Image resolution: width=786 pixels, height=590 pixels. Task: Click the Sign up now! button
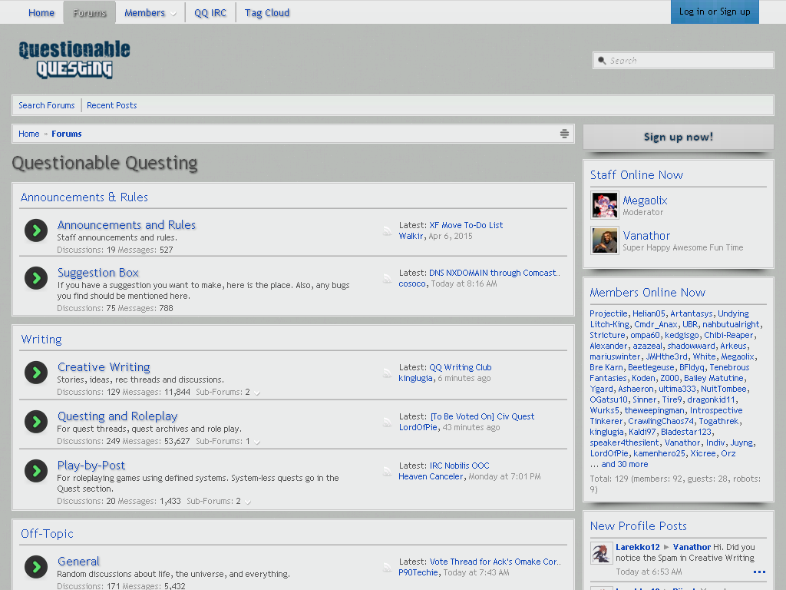pyautogui.click(x=679, y=137)
